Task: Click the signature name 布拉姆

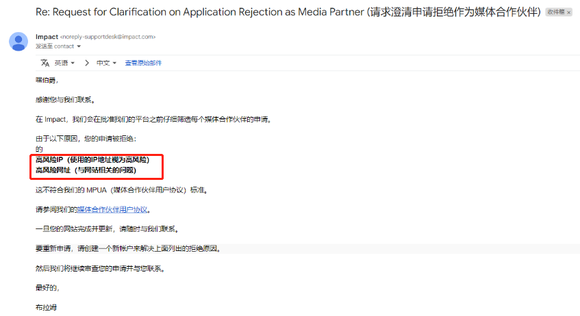Action: pyautogui.click(x=47, y=308)
